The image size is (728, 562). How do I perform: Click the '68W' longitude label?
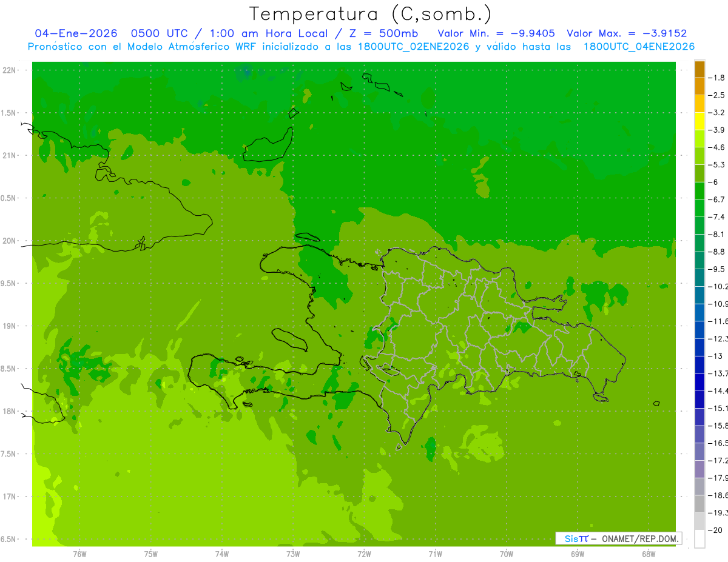[x=649, y=554]
